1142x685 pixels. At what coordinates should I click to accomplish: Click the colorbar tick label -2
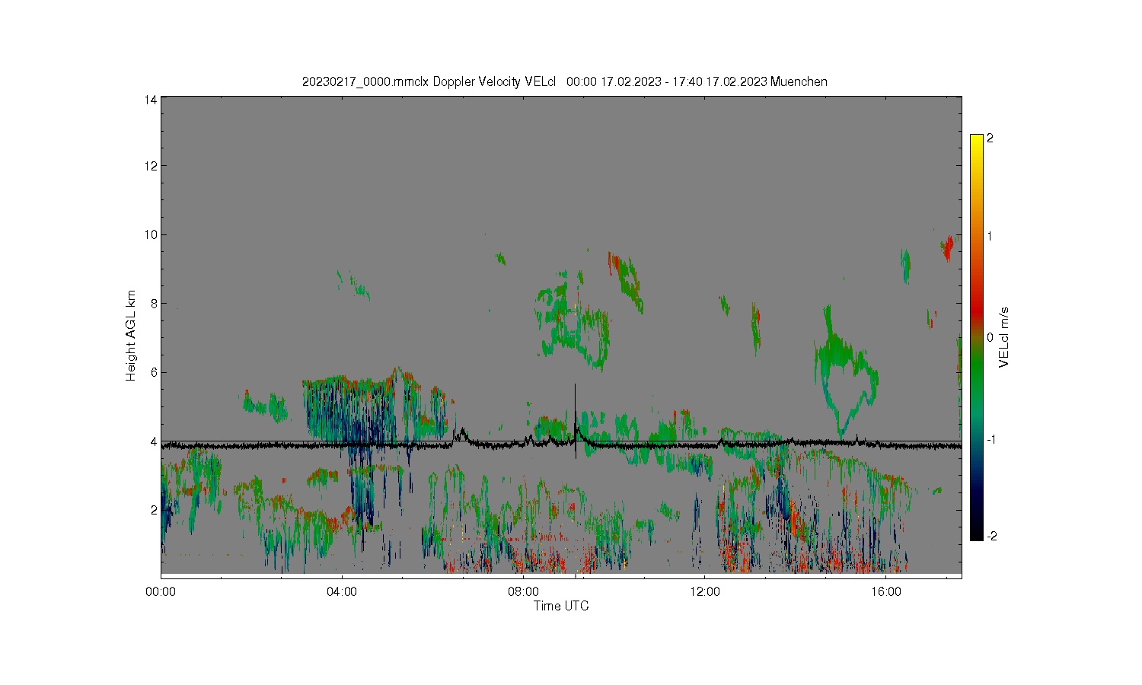(x=991, y=536)
